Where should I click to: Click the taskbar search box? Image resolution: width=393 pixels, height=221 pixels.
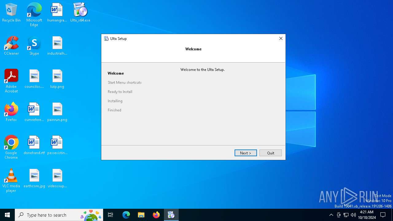tap(59, 215)
